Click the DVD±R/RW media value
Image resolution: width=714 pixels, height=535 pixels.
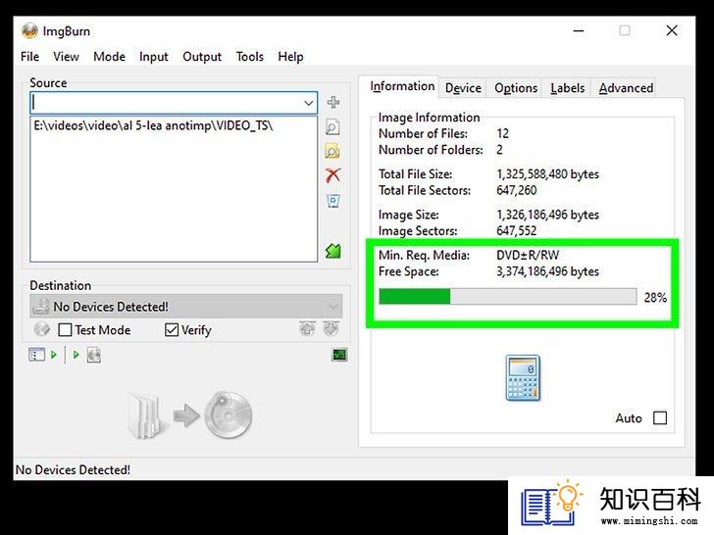pos(528,255)
